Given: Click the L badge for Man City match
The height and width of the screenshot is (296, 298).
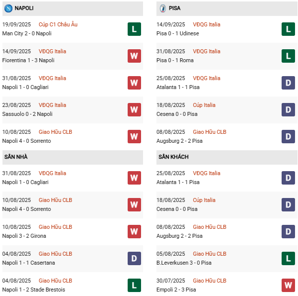Looking at the screenshot, I should click(134, 29).
